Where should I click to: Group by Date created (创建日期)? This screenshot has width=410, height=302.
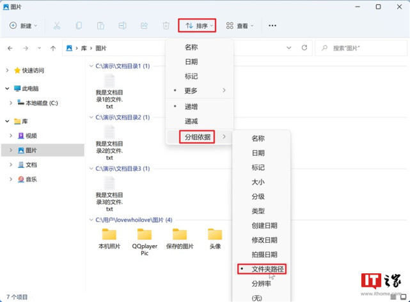coord(261,225)
